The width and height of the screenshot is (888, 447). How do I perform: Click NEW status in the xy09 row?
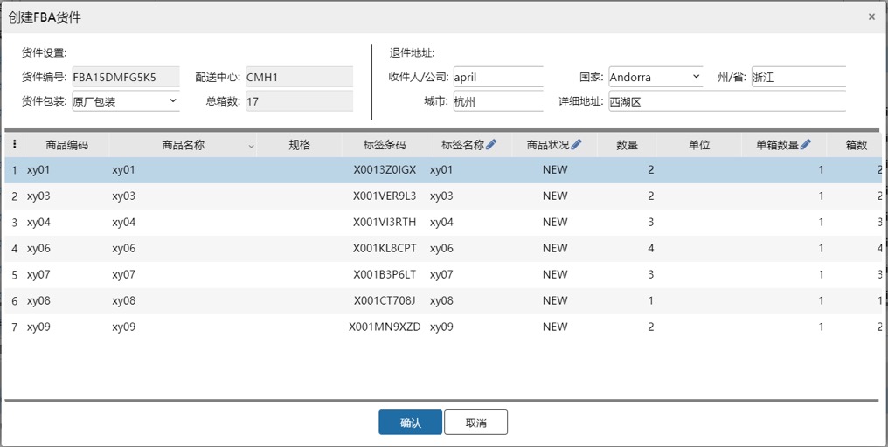tap(554, 327)
